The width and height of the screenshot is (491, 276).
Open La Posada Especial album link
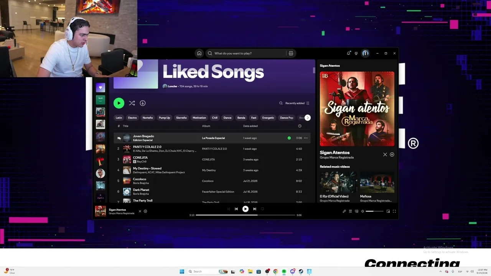[x=213, y=138]
